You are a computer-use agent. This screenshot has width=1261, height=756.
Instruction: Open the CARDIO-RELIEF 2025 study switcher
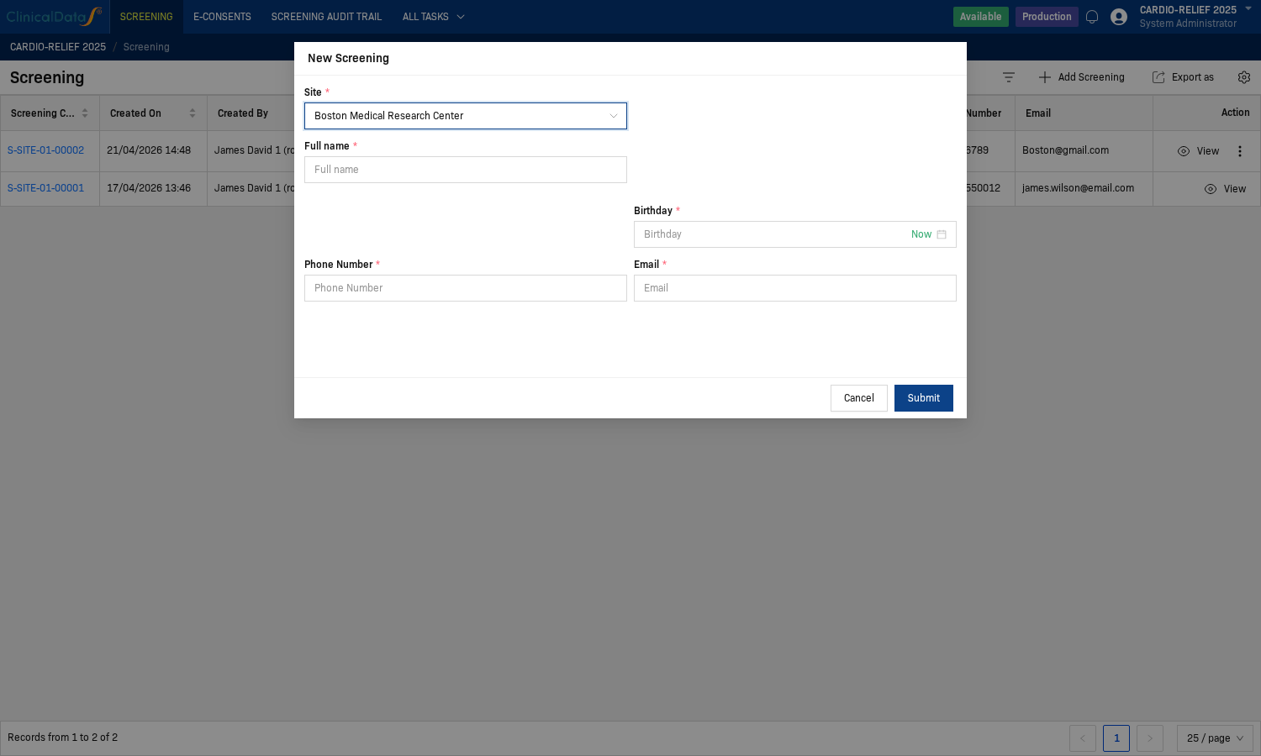[x=1195, y=17]
